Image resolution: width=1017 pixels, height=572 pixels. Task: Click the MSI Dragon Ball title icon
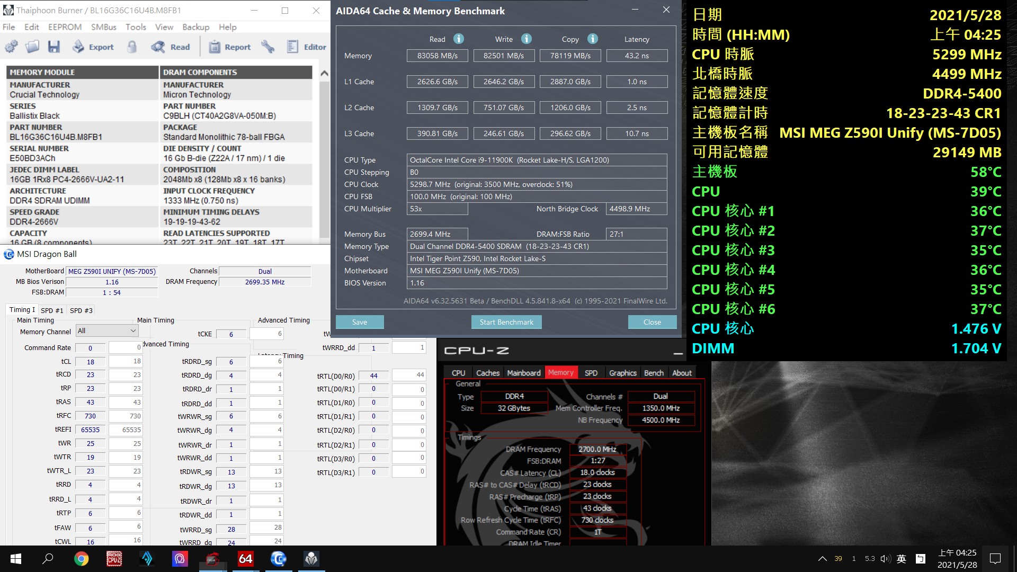click(9, 254)
